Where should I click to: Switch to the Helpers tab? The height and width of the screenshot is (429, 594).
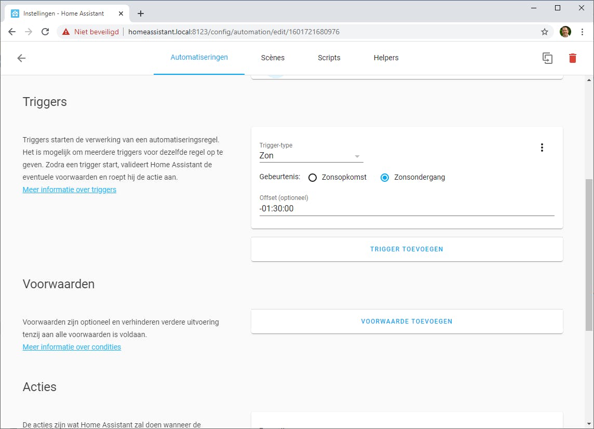[386, 58]
